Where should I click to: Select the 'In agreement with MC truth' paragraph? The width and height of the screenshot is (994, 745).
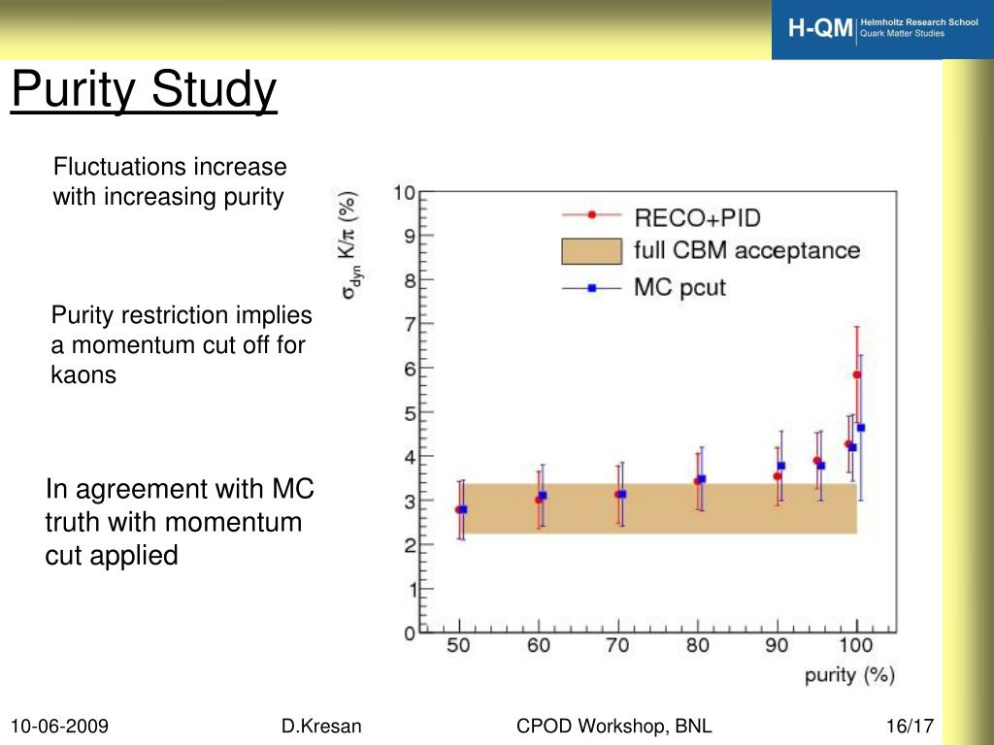180,522
